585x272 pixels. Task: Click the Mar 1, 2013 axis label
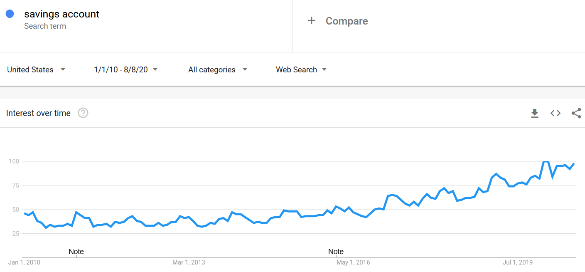pos(189,262)
